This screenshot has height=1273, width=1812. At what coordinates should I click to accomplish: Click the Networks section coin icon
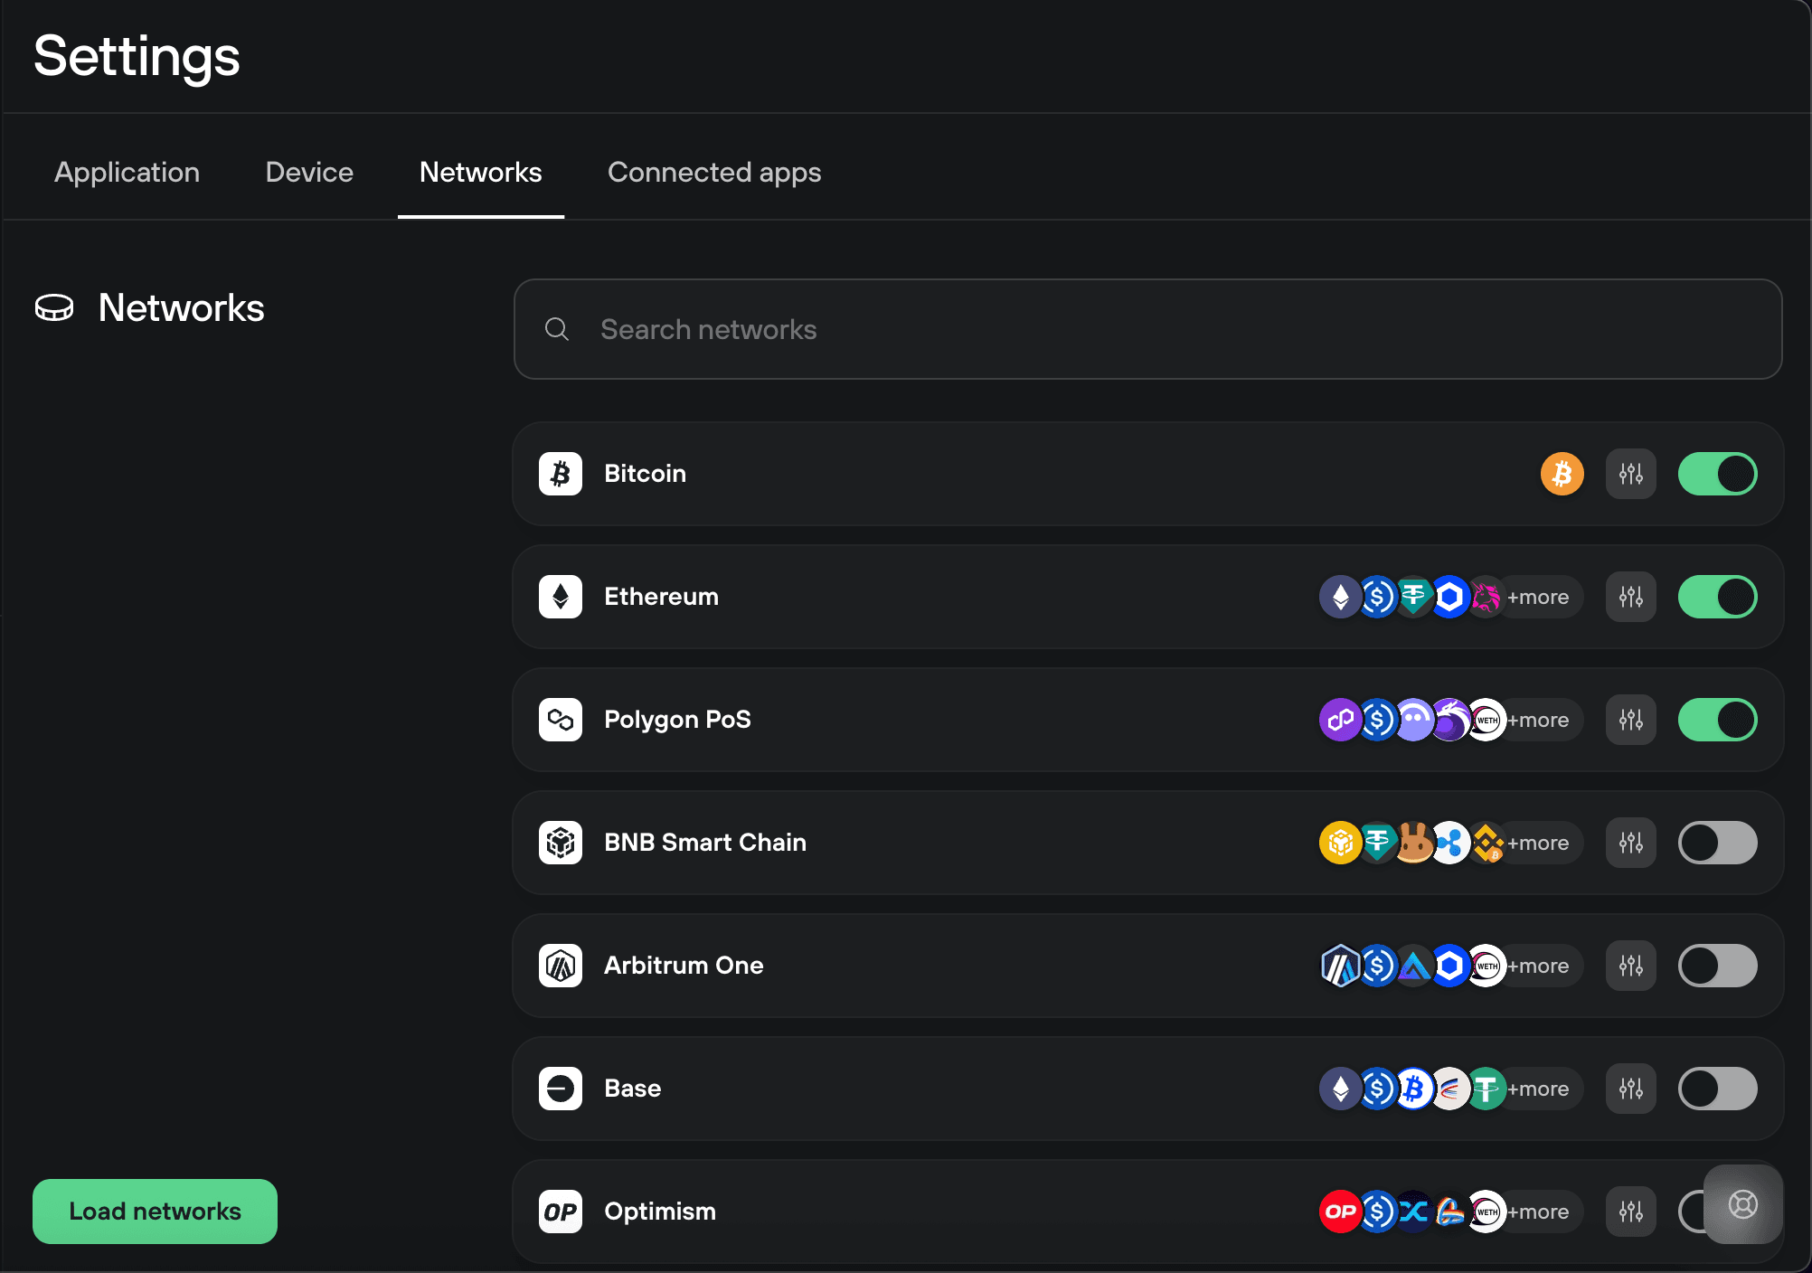click(54, 308)
